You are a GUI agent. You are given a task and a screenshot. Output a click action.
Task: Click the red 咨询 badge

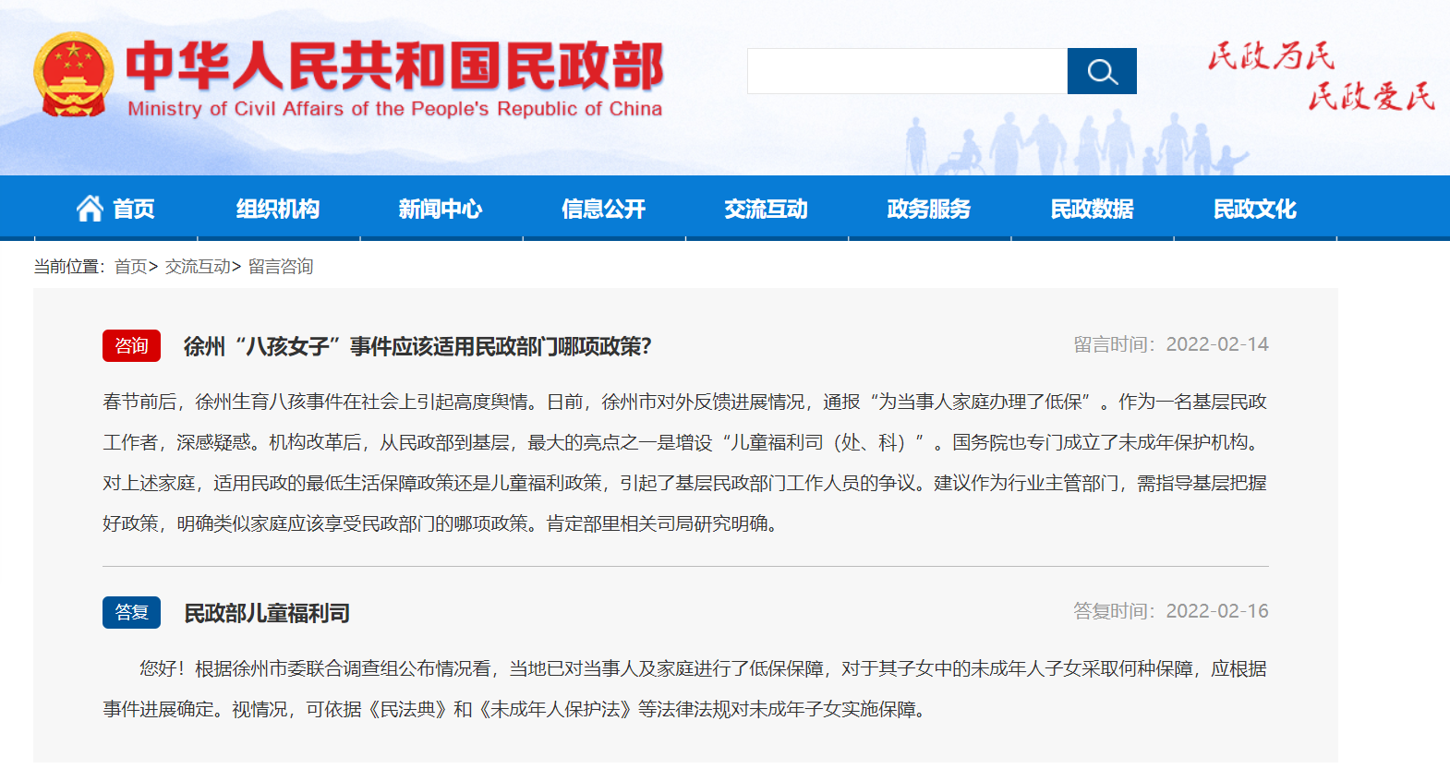click(x=131, y=345)
